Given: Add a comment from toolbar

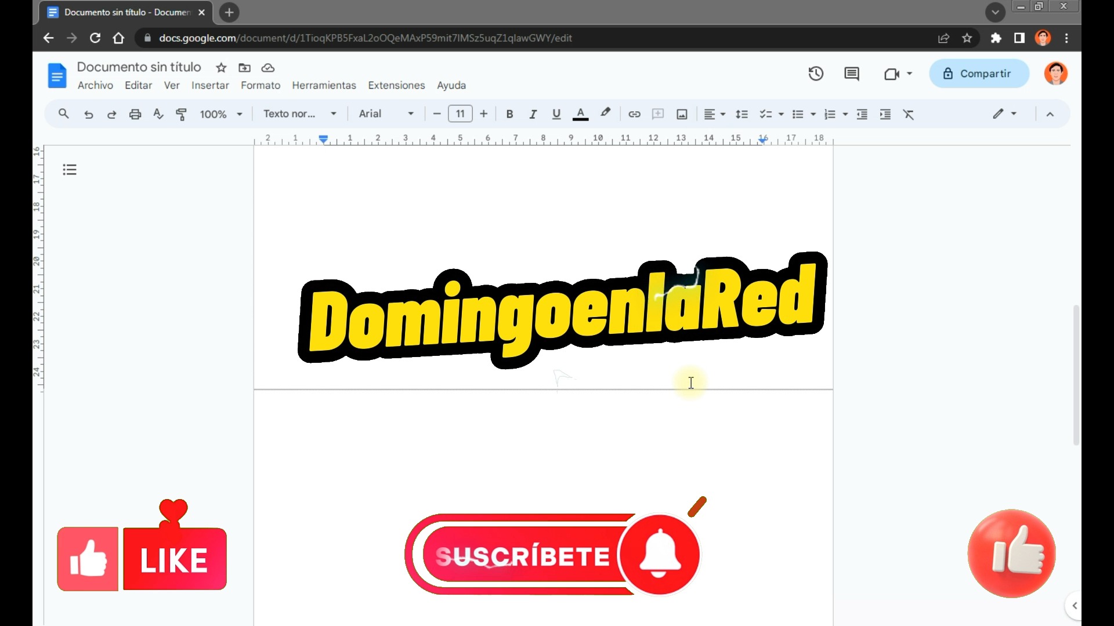Looking at the screenshot, I should click(658, 114).
